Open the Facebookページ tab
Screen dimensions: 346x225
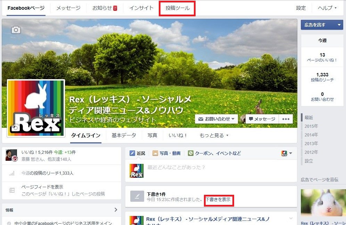click(x=26, y=8)
